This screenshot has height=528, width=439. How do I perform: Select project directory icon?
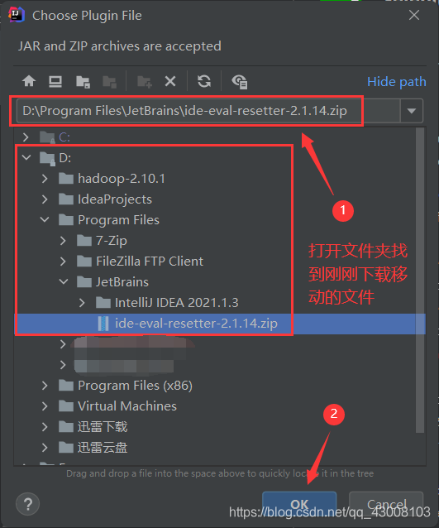(x=83, y=81)
